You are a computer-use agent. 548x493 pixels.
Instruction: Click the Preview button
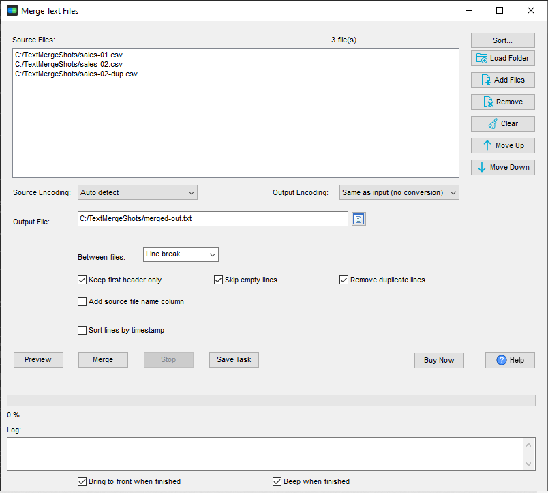tap(38, 360)
